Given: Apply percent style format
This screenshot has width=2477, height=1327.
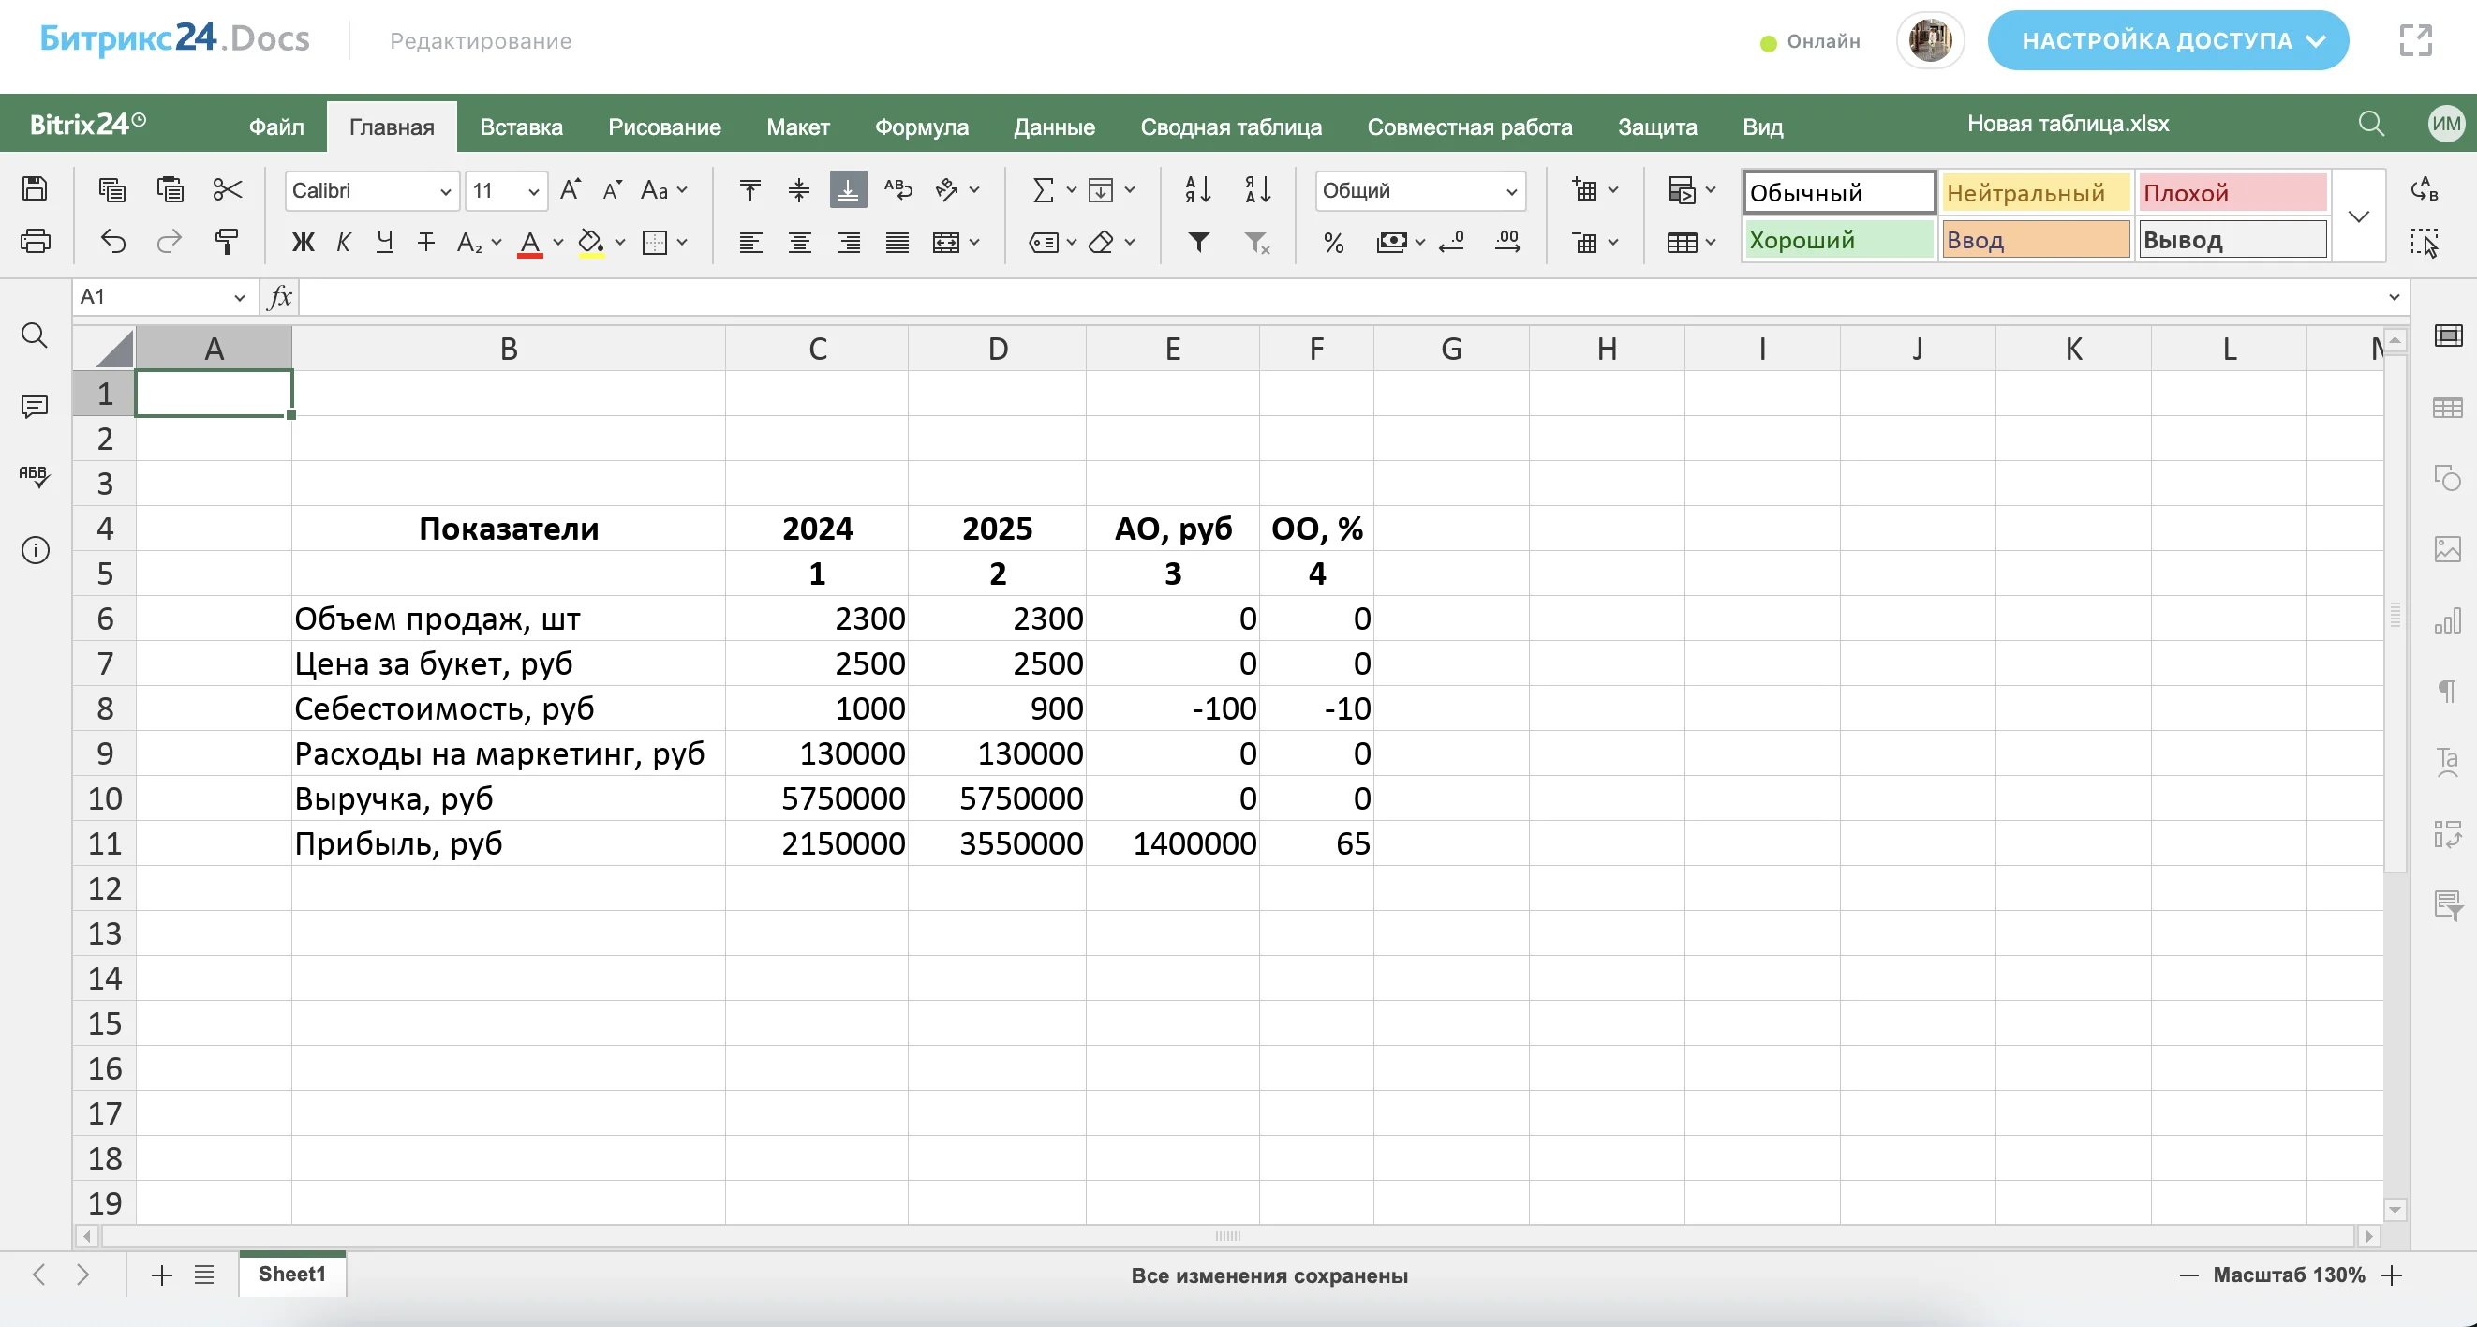Looking at the screenshot, I should (1333, 243).
